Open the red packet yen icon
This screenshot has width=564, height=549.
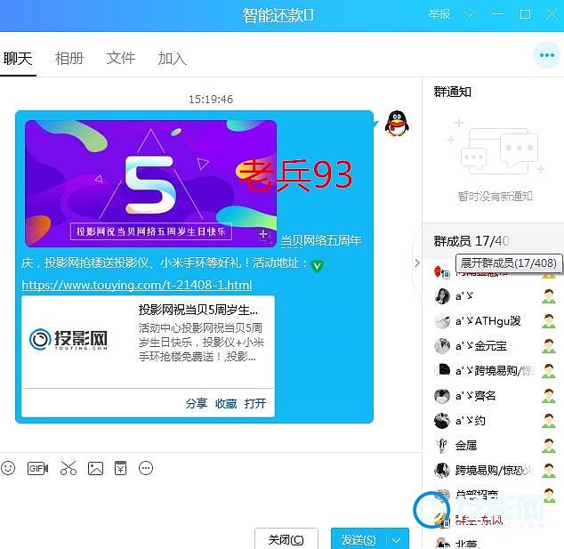pyautogui.click(x=120, y=468)
